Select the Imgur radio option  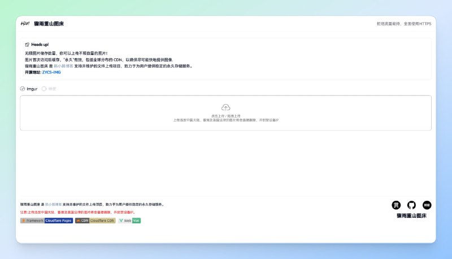coord(29,89)
